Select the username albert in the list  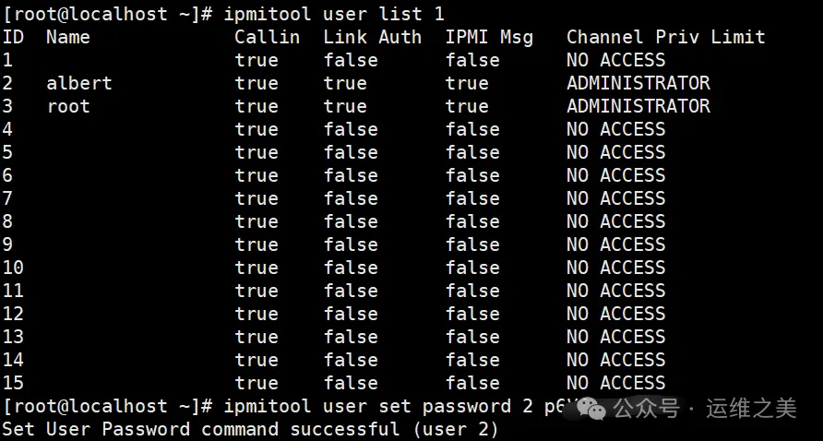(x=78, y=83)
